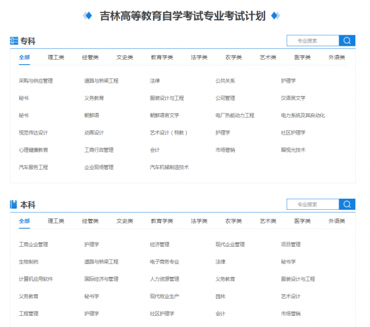Screen dimensions: 370x327
Task: Click the 朝鲜语言文学 link
Action: 165,115
